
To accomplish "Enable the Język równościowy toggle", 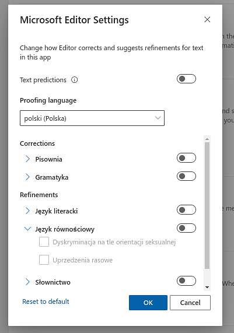I will click(x=186, y=228).
